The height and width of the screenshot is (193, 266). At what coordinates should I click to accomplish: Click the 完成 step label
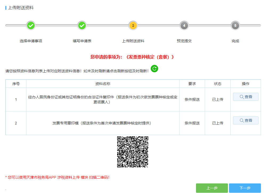pos(235,41)
